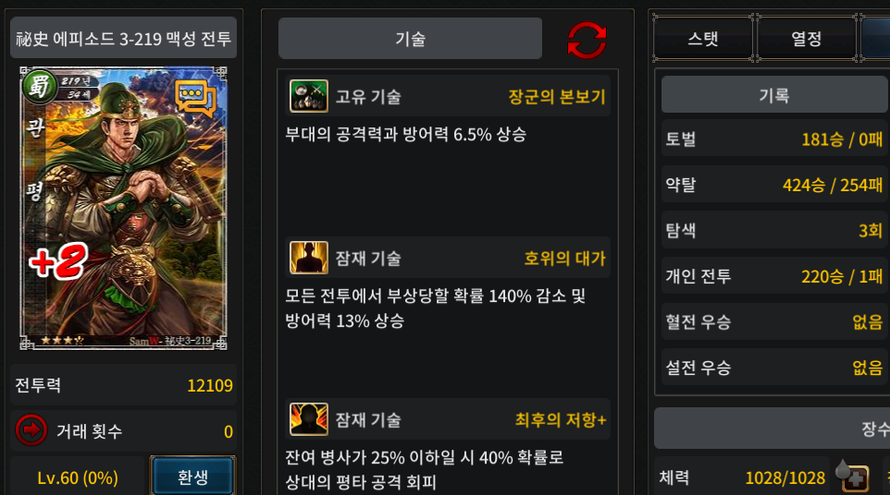
Task: Click the 환생 button
Action: pos(193,477)
